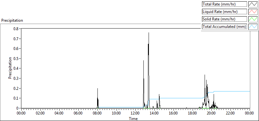Click the 04:00 time axis label
This screenshot has height=121, width=259.
click(59, 114)
